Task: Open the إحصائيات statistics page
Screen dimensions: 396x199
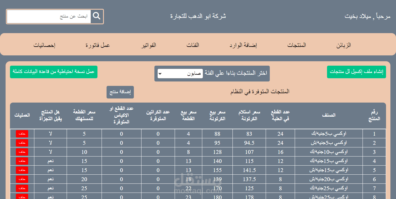Action: click(x=44, y=45)
